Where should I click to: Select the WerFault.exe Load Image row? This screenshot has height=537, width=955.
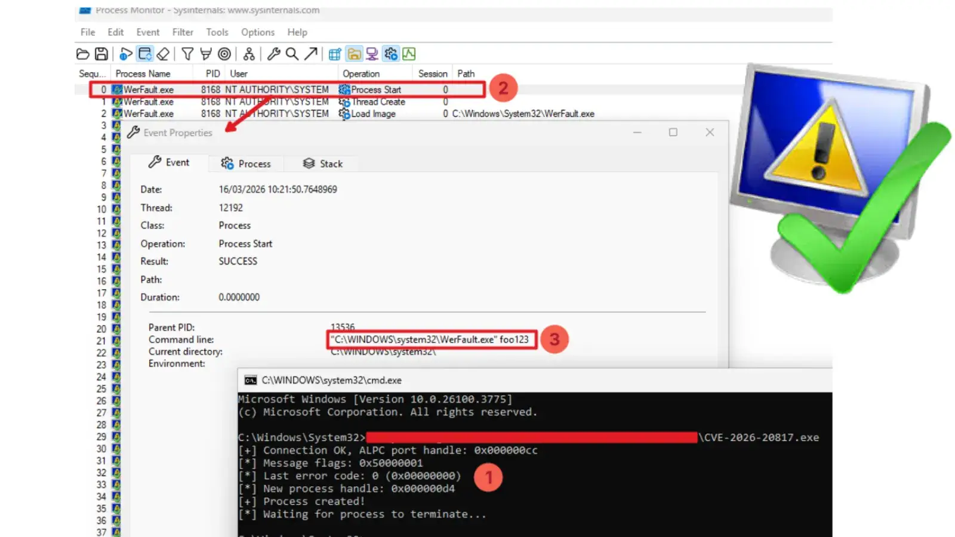(x=372, y=114)
